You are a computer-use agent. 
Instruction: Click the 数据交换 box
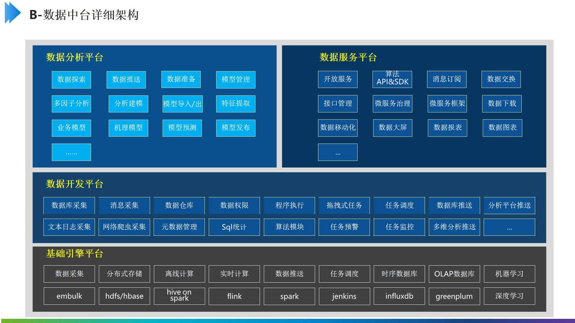(x=501, y=79)
